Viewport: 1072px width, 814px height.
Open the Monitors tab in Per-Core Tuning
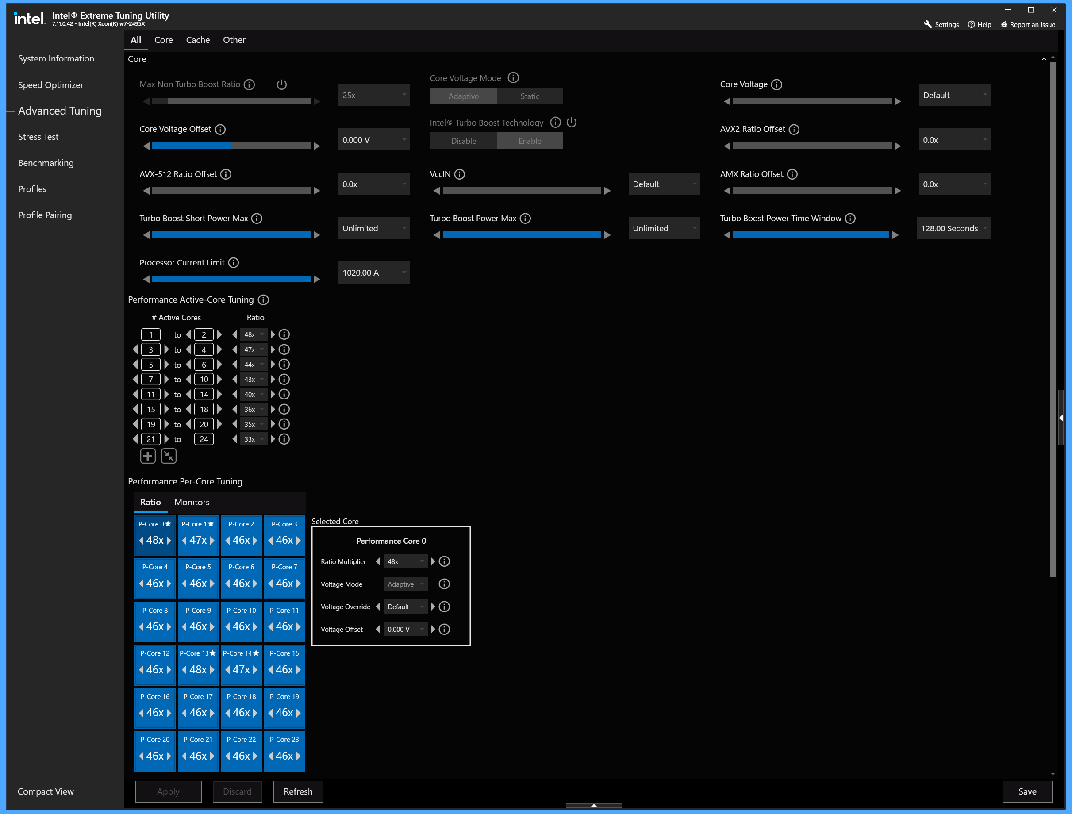pyautogui.click(x=192, y=502)
